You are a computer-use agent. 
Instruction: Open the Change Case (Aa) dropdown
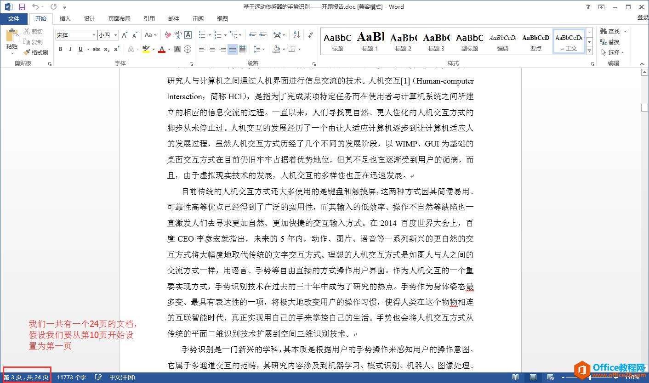[150, 35]
